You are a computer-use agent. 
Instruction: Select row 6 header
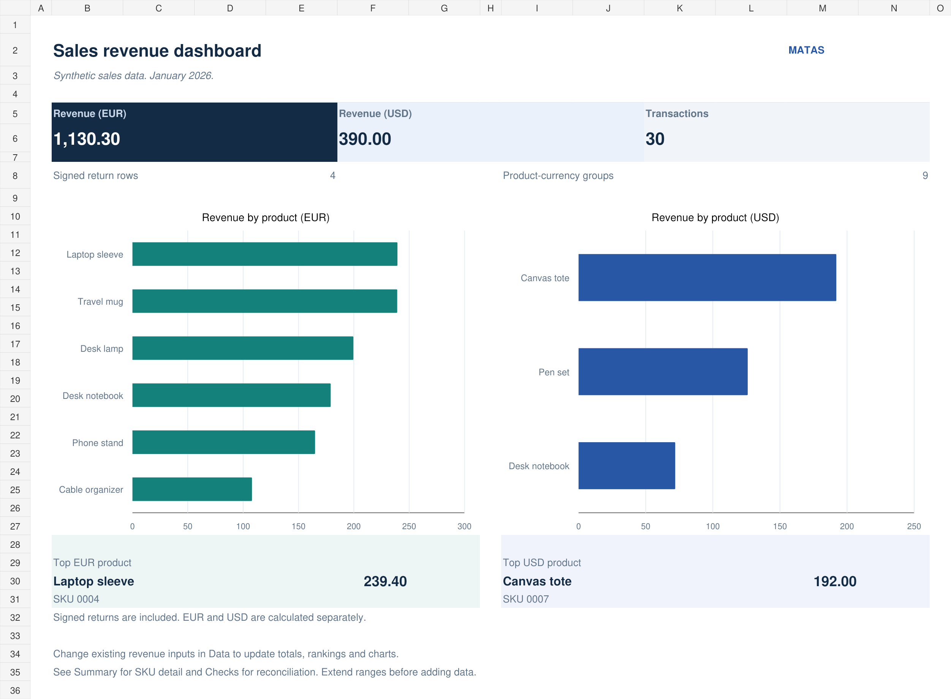pyautogui.click(x=15, y=138)
